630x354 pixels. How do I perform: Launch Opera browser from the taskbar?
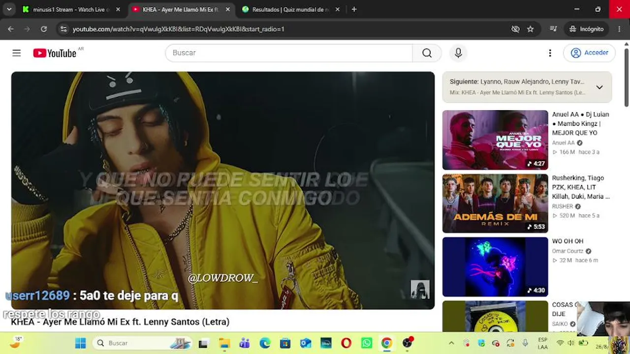(346, 343)
